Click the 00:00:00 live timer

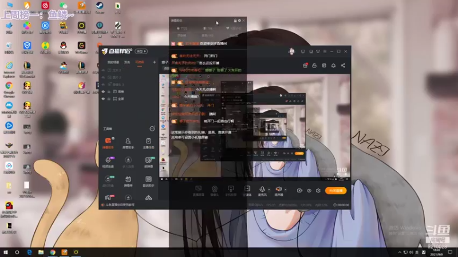[341, 205]
